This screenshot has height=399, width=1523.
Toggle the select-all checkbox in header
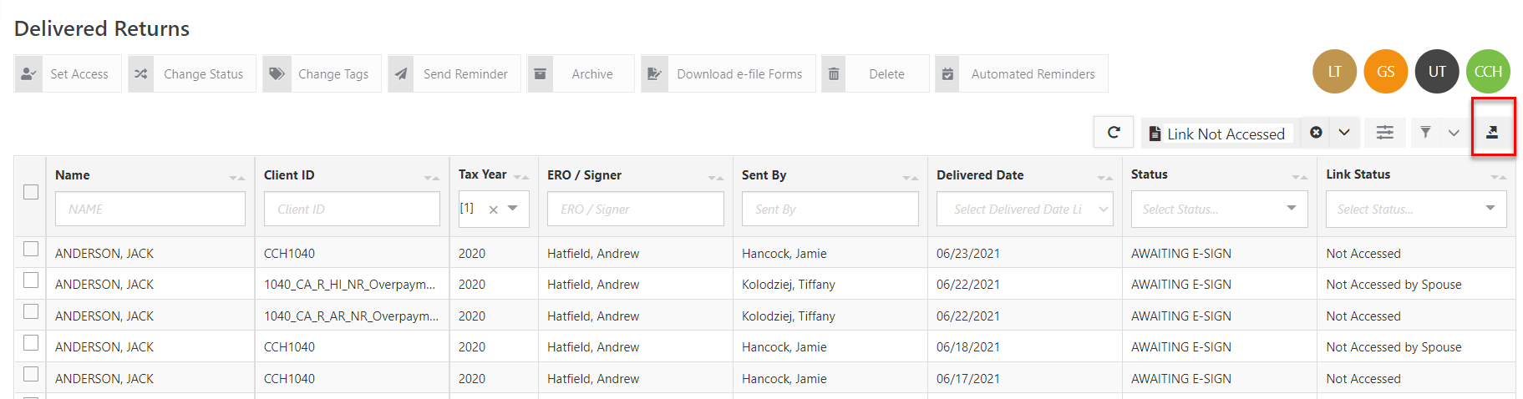coord(31,192)
